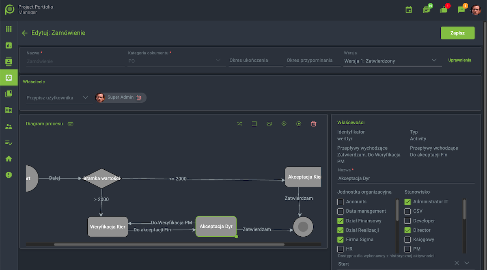The height and width of the screenshot is (270, 487).
Task: Open the bar chart section in sidebar
Action: pyautogui.click(x=9, y=45)
